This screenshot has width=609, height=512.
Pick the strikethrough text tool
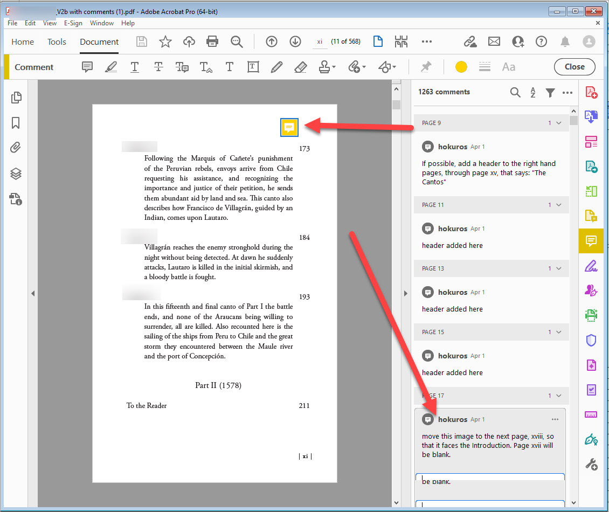tap(158, 67)
